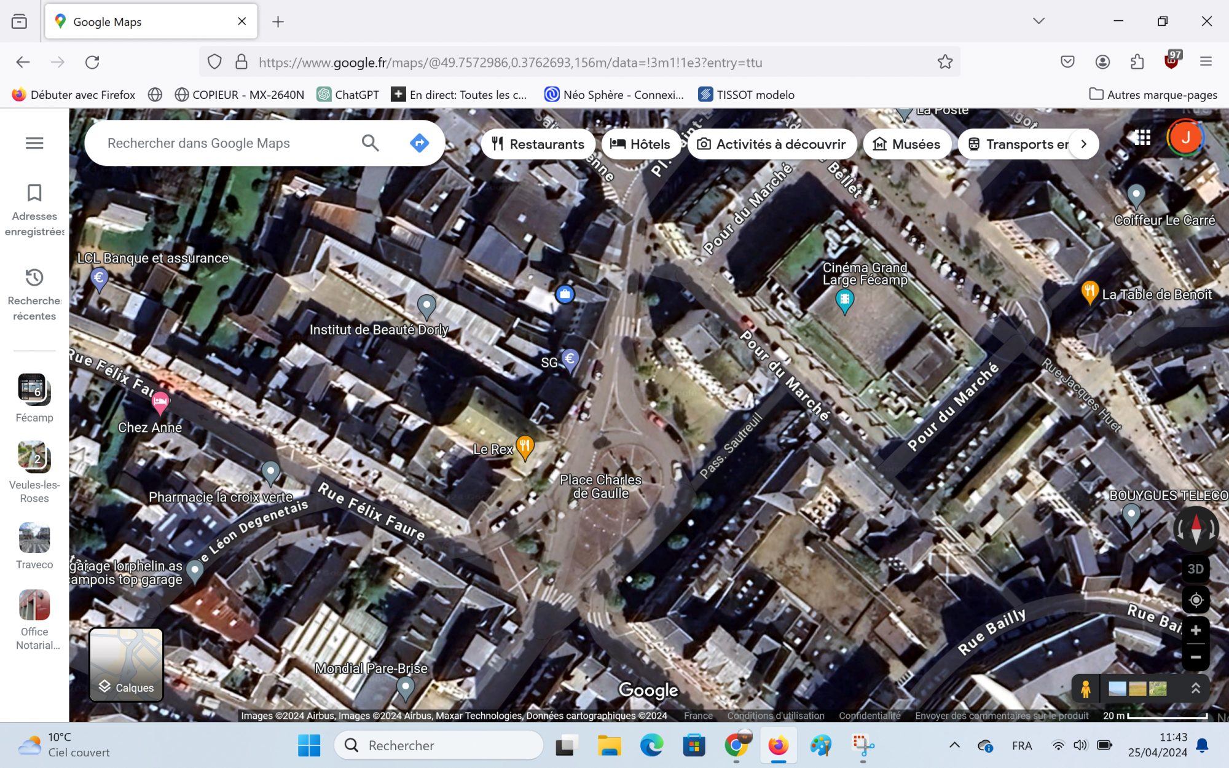Zoom in with the plus button
Screen dimensions: 1229x768
(x=1195, y=630)
